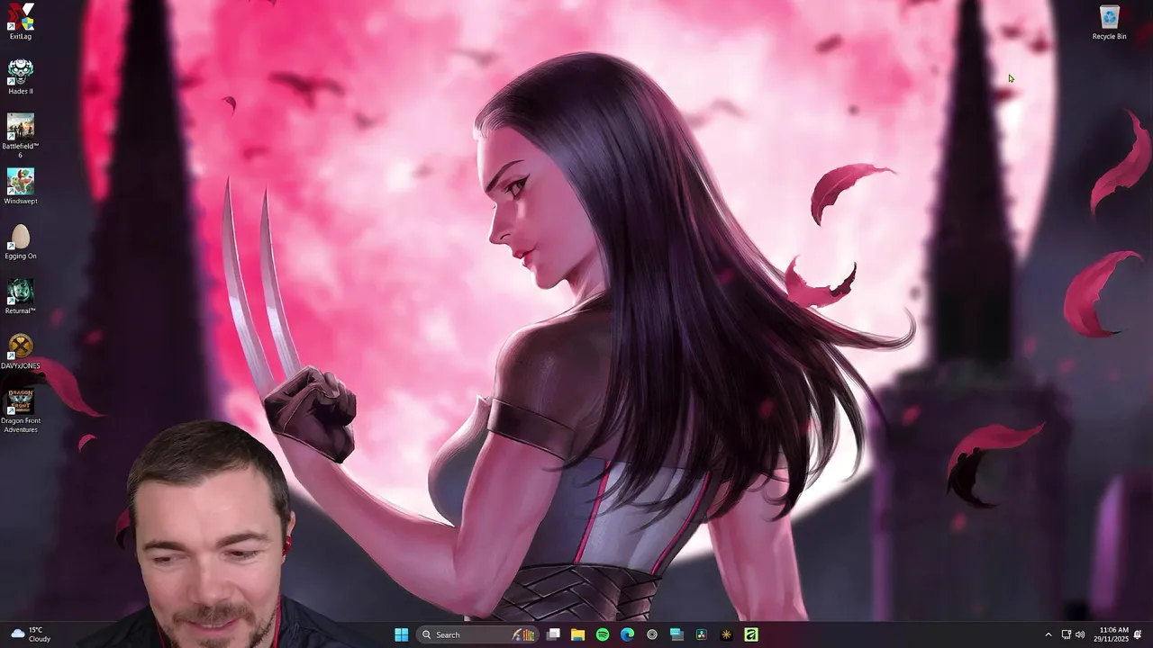Open Spotify from the taskbar
Image resolution: width=1153 pixels, height=648 pixels.
pyautogui.click(x=603, y=634)
